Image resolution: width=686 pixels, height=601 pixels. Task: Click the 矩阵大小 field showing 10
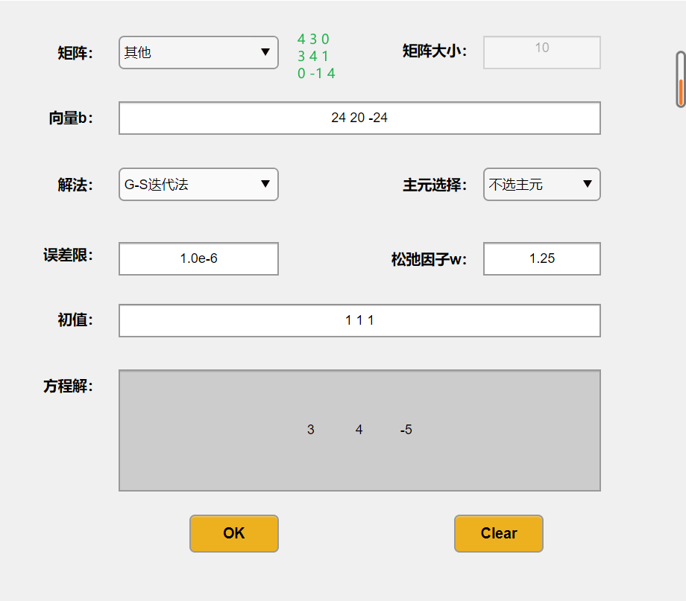click(541, 52)
